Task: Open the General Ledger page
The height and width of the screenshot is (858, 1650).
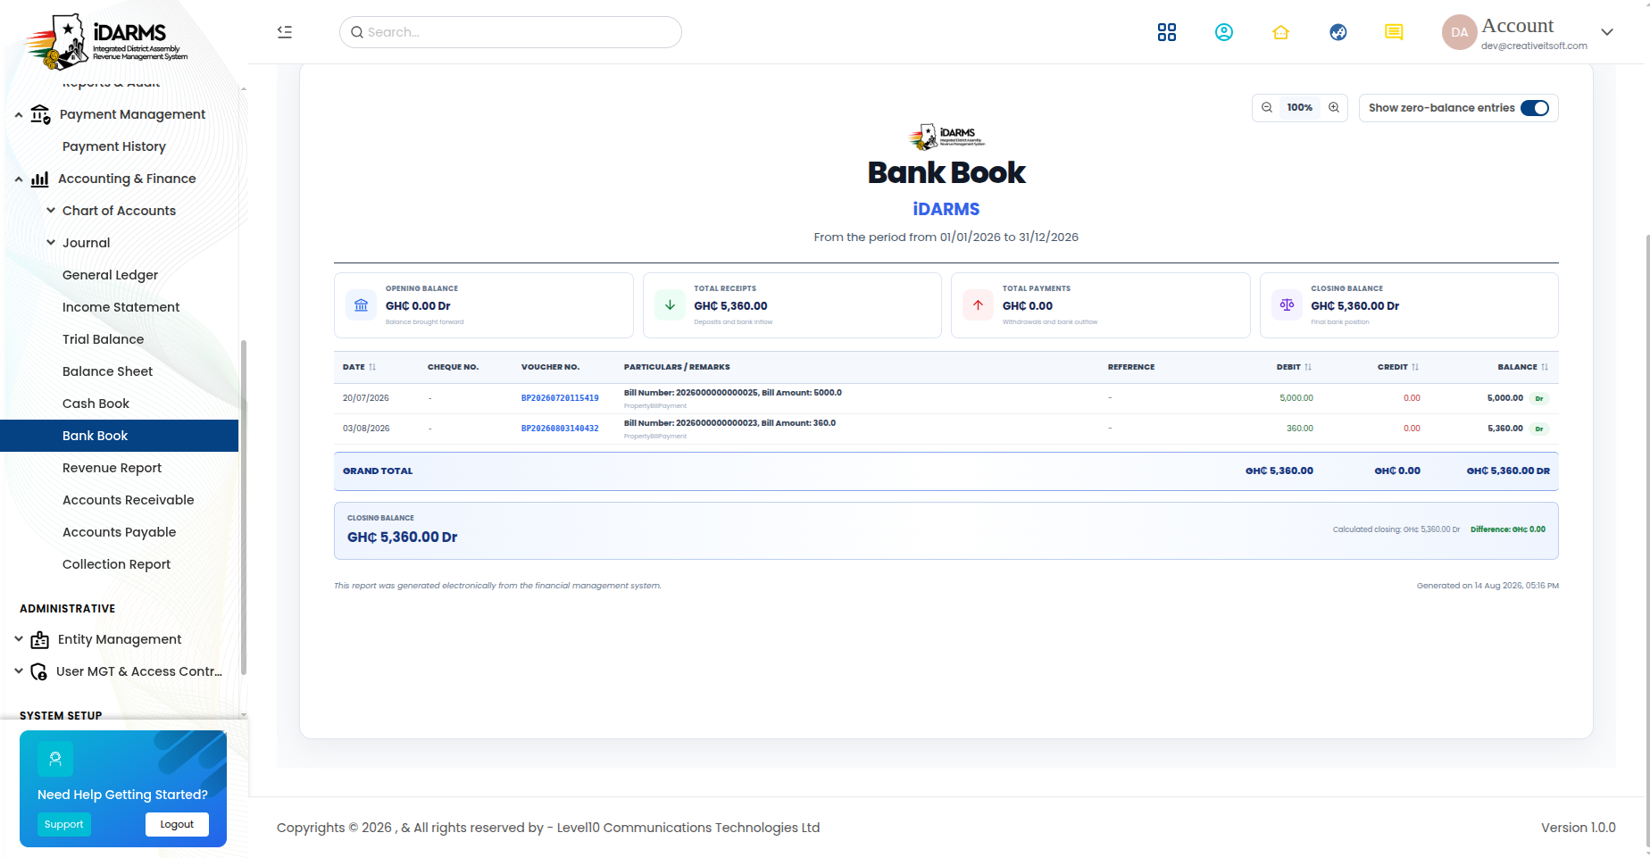Action: [x=110, y=275]
